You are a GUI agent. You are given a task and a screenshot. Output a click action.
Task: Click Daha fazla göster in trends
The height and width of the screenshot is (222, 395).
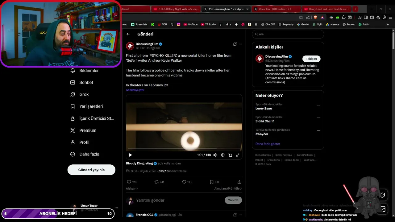(268, 144)
